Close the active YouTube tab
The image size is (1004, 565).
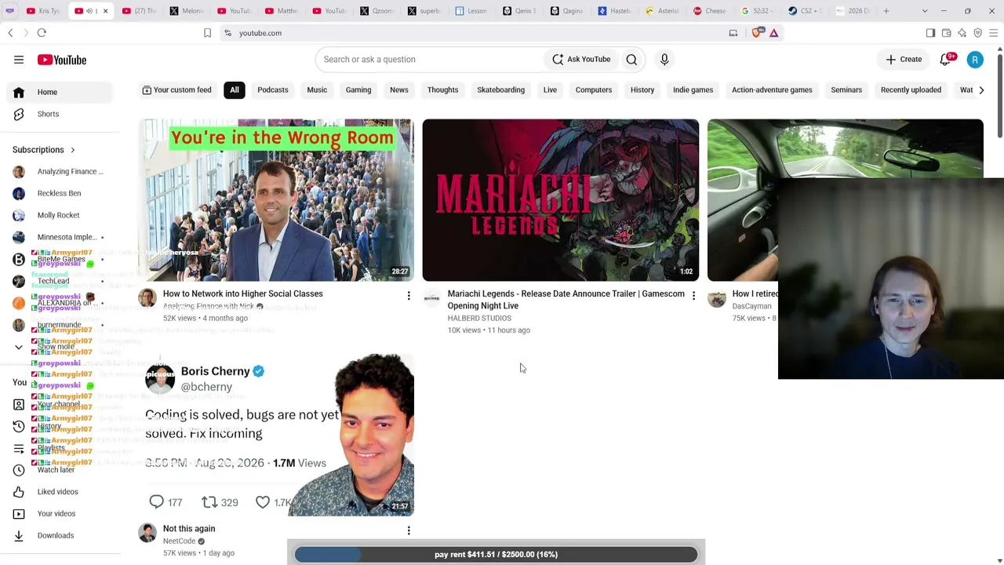point(105,11)
